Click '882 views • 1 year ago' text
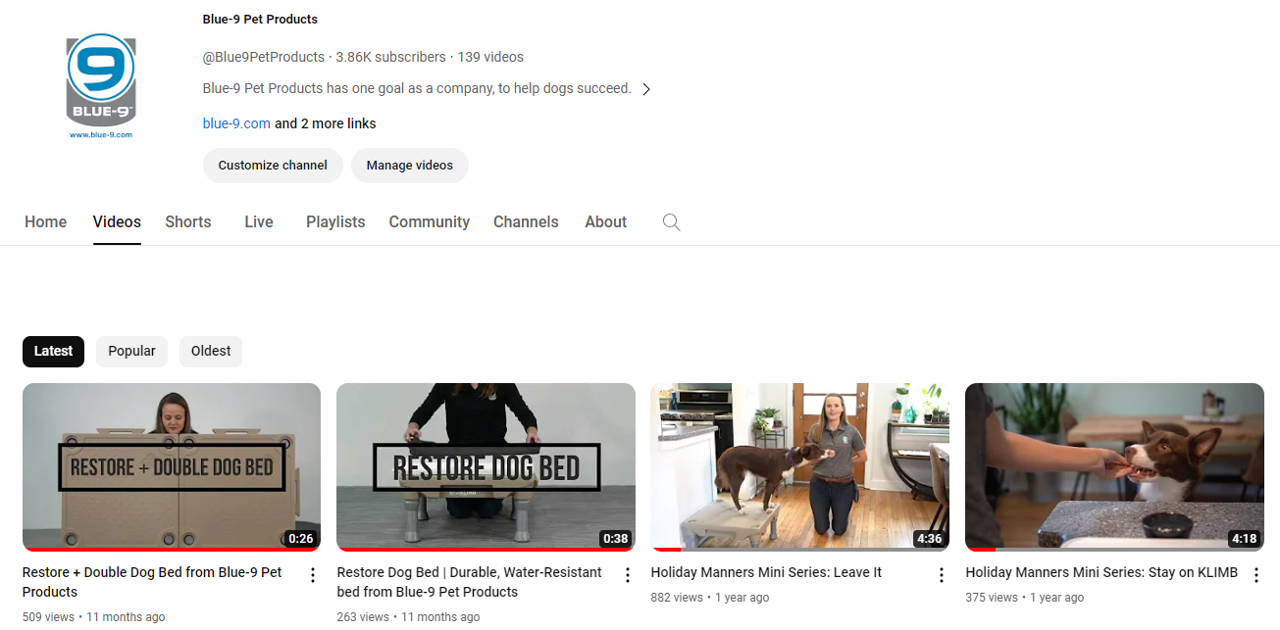 (x=710, y=598)
